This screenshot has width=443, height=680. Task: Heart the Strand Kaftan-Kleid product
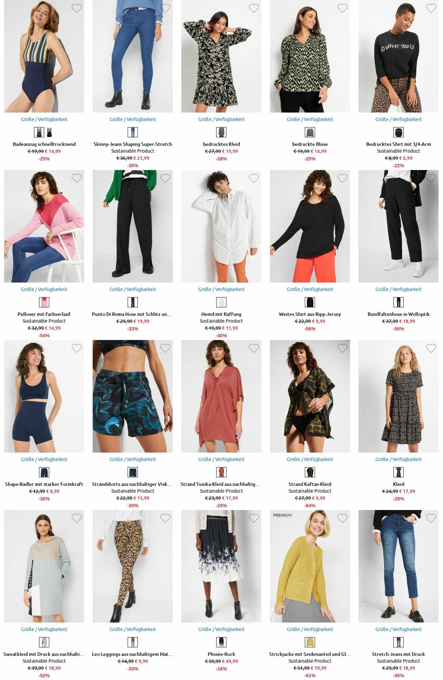[342, 348]
